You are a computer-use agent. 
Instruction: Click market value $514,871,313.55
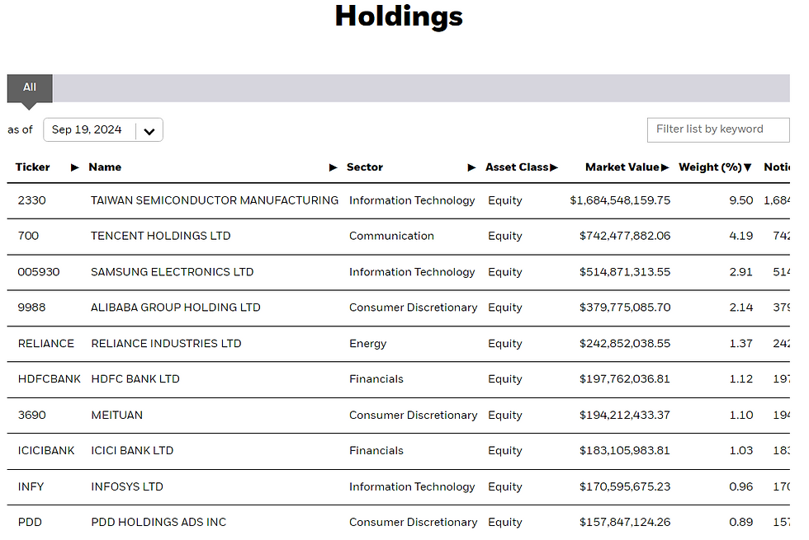click(625, 272)
